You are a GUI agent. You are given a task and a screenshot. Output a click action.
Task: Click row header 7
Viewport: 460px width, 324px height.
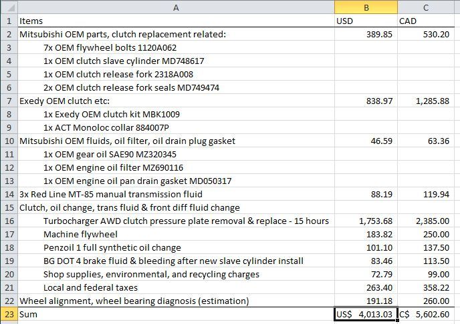[9, 101]
